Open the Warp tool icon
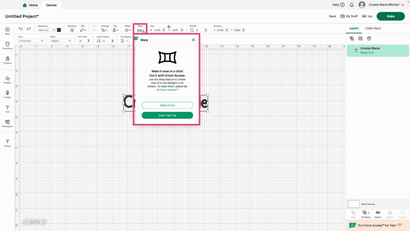This screenshot has height=231, width=410. 140,30
